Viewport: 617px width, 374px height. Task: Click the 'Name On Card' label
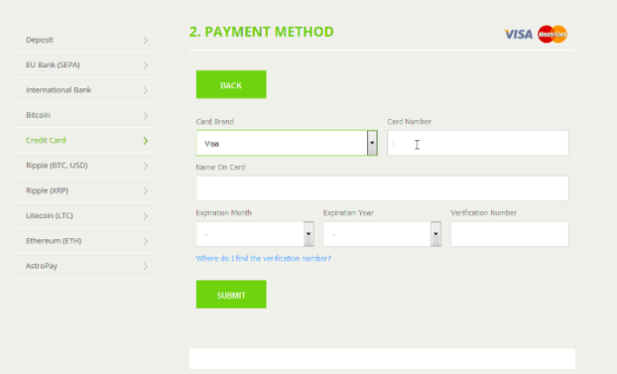[221, 168]
